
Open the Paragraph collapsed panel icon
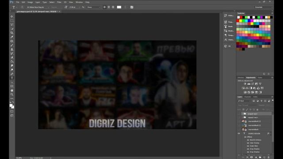coord(226,35)
